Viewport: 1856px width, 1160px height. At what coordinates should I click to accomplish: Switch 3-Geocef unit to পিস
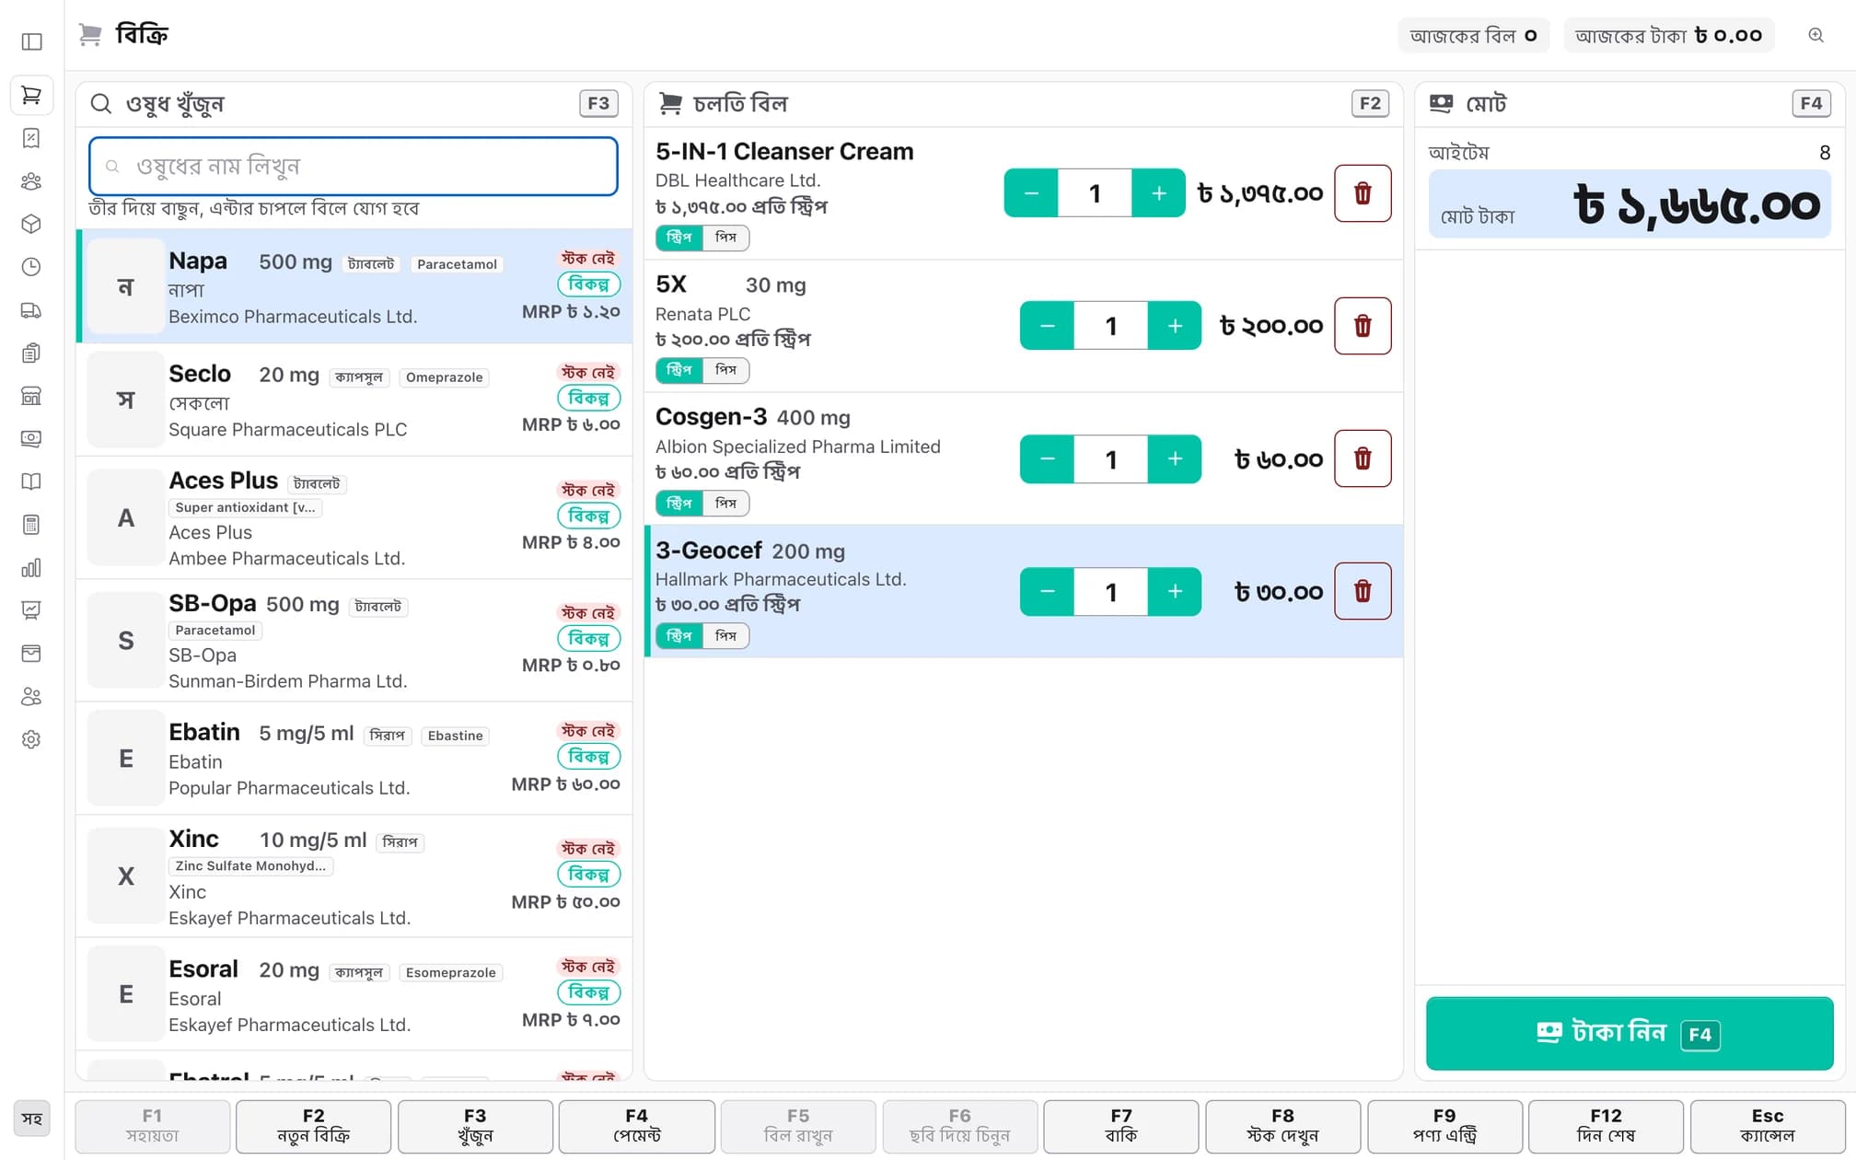point(726,636)
